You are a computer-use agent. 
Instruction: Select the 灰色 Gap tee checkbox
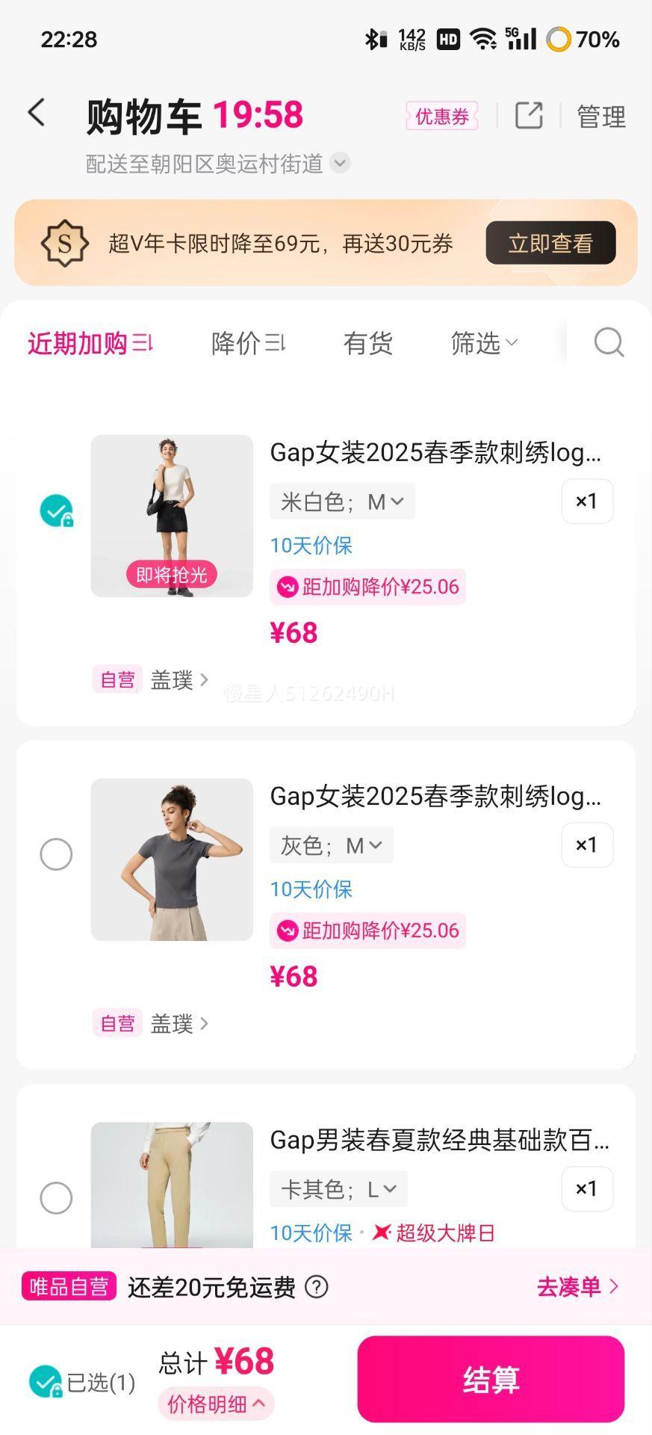(x=56, y=854)
